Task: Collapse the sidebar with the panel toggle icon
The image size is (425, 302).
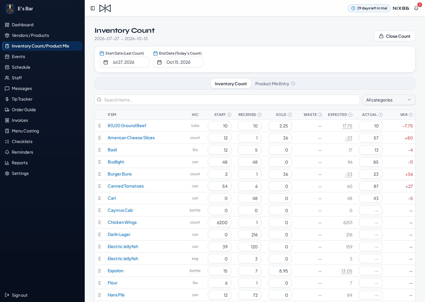Action: coord(93,8)
